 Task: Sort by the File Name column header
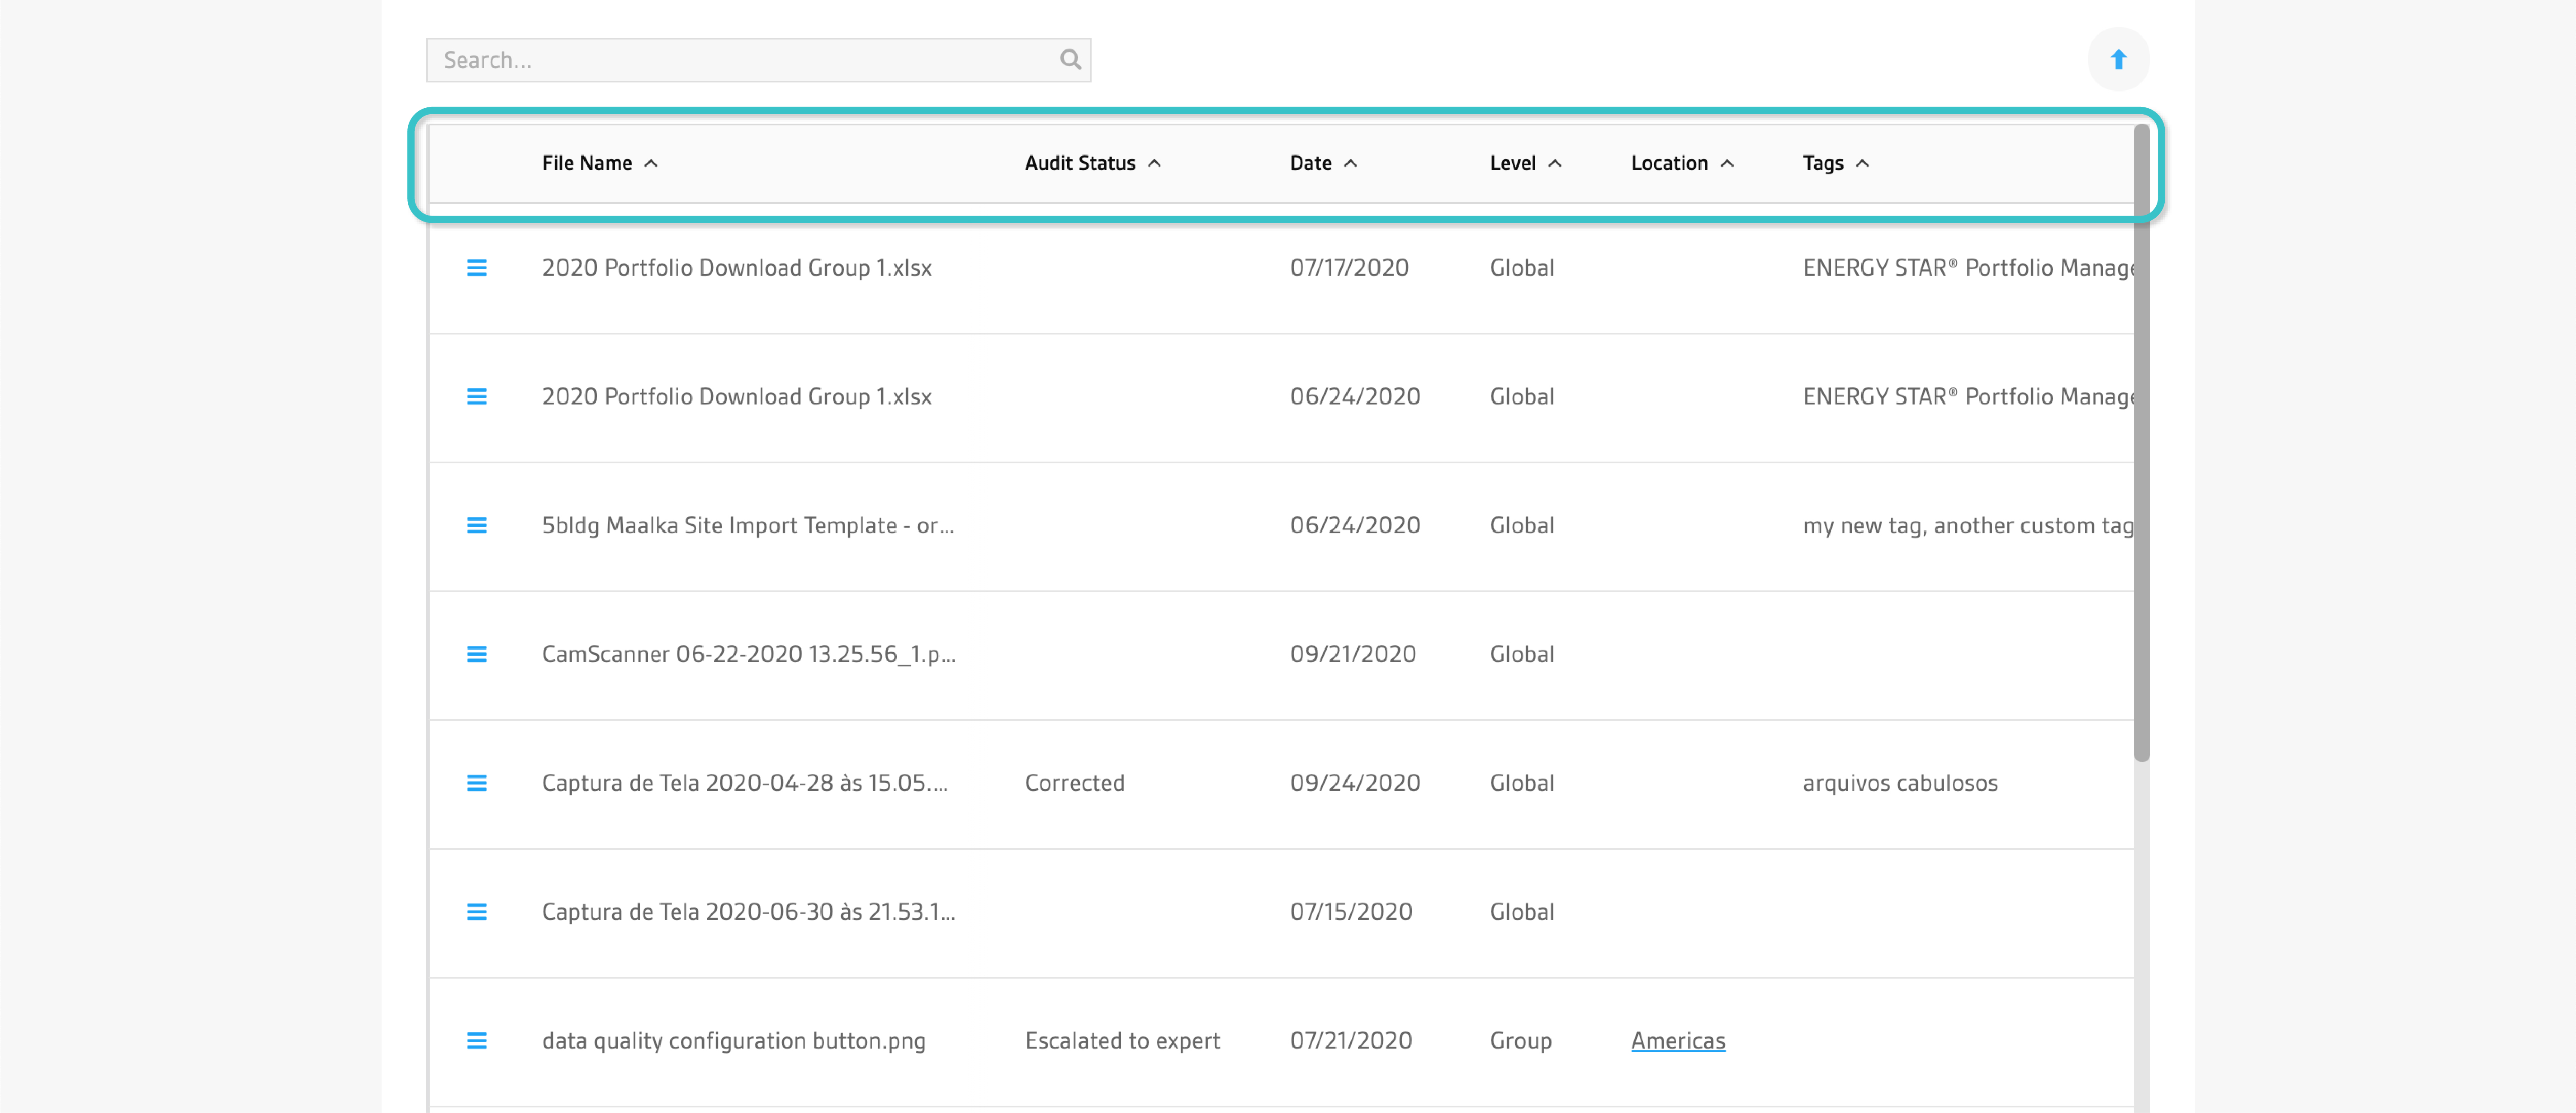pos(587,164)
